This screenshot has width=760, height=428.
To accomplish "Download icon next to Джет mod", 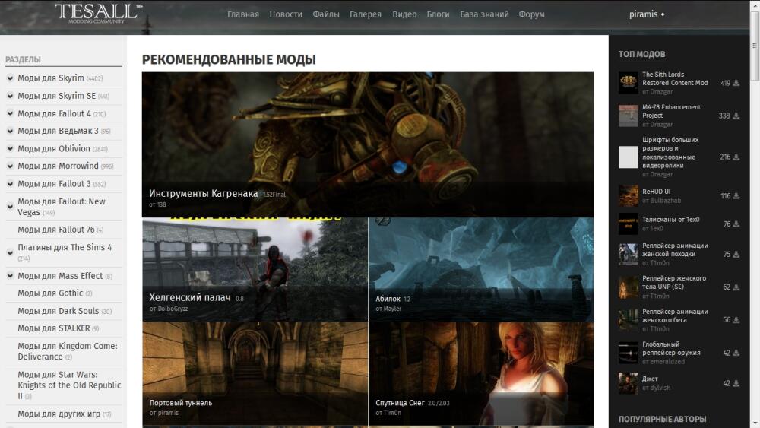I will coord(736,383).
